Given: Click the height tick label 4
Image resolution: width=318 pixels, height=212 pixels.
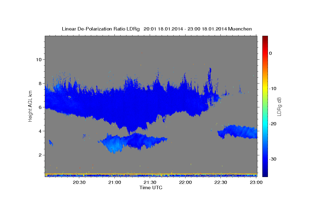Looking at the screenshot, I should pyautogui.click(x=41, y=131).
